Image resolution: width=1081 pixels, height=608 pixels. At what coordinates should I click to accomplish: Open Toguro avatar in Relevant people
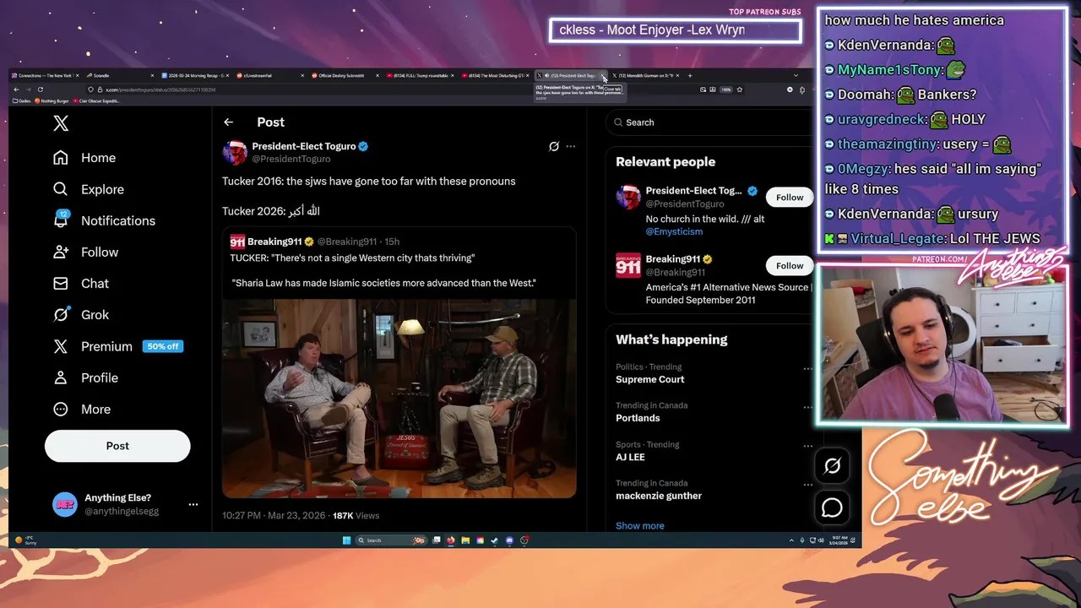627,198
